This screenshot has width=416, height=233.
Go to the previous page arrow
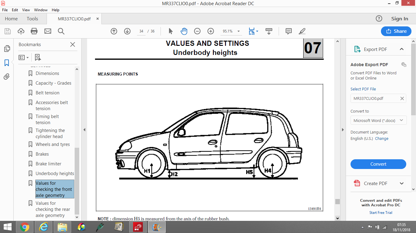click(114, 31)
